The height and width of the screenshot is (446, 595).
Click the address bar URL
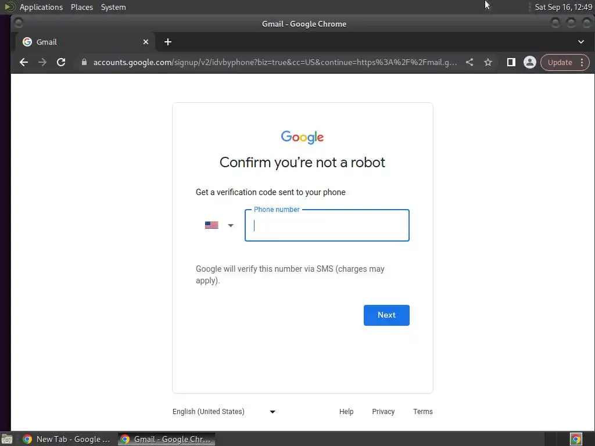click(275, 62)
